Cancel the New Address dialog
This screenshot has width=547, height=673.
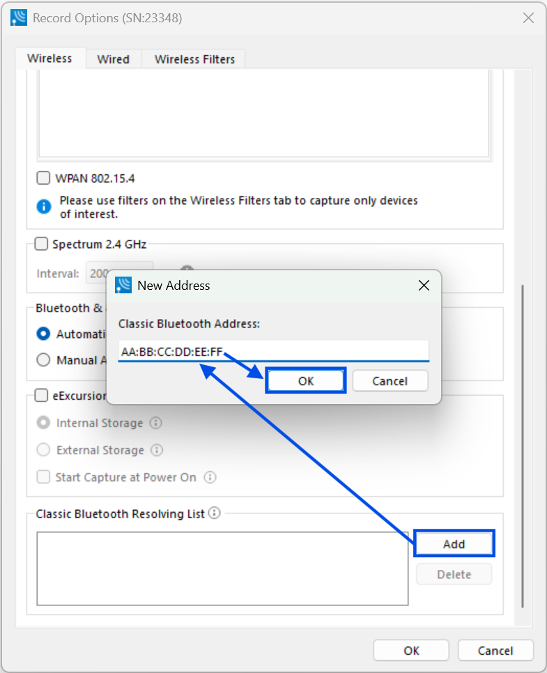pos(390,380)
